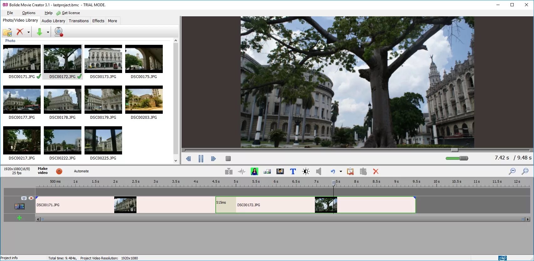534x261 pixels.
Task: Collapse the video track with the chevron toggle
Action: (x=24, y=198)
